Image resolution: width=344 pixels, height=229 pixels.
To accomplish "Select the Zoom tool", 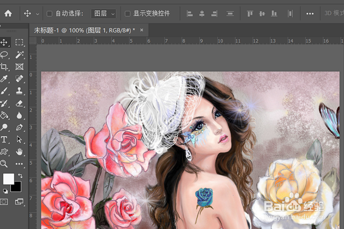I will point(4,164).
